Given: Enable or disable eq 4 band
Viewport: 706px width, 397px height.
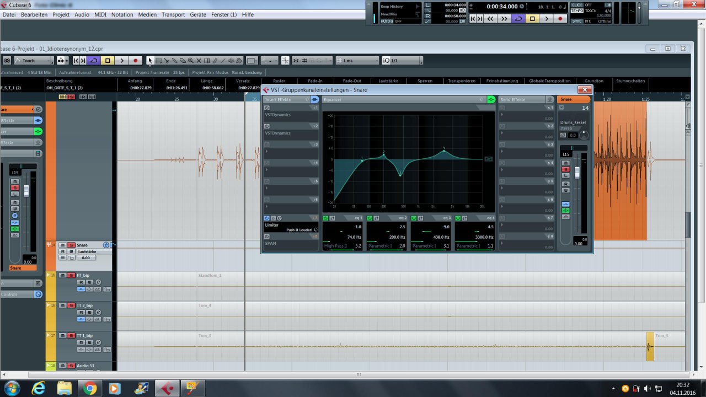Looking at the screenshot, I should pos(458,218).
